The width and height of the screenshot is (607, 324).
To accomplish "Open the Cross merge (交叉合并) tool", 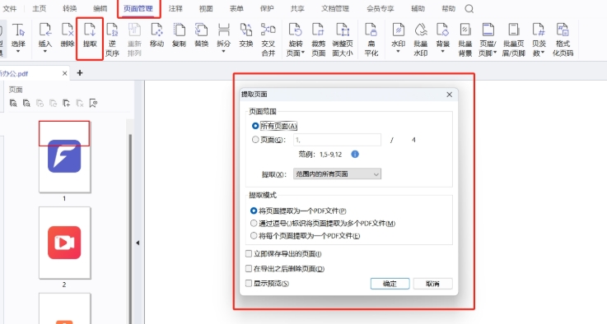I will tap(268, 39).
